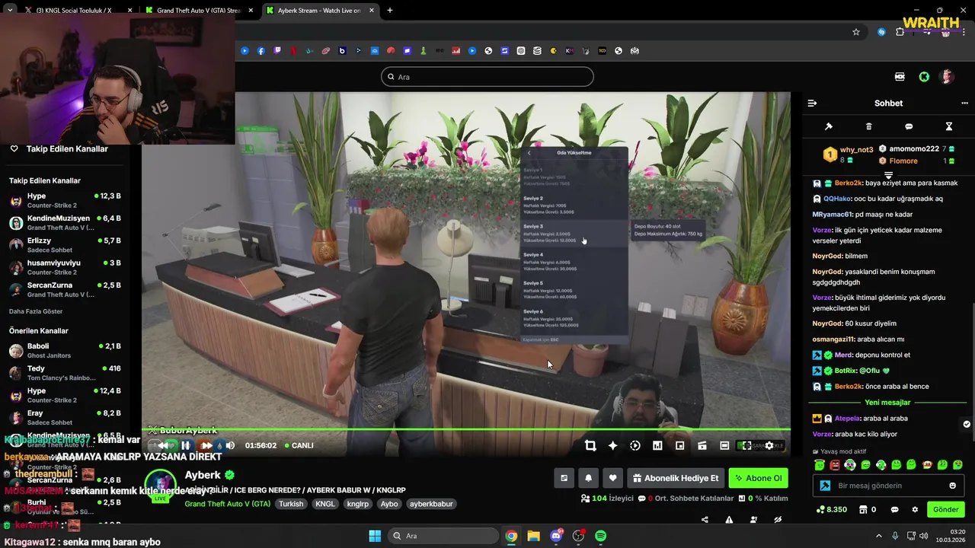Pick the angry red emote in quick emotes
Image resolution: width=975 pixels, height=548 pixels.
pyautogui.click(x=835, y=465)
